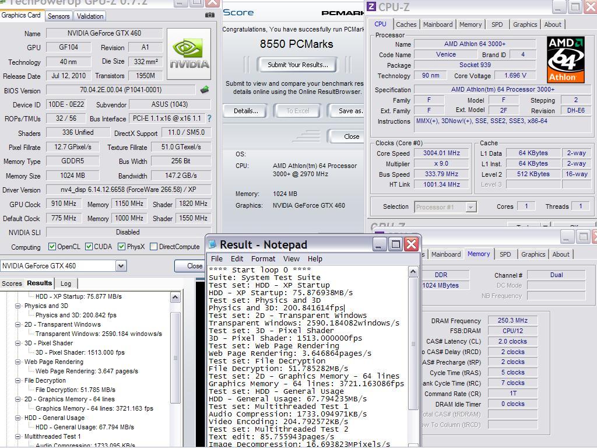Click the Driver Version field in GPU-Z
Image resolution: width=597 pixels, height=448 pixels.
coord(128,190)
